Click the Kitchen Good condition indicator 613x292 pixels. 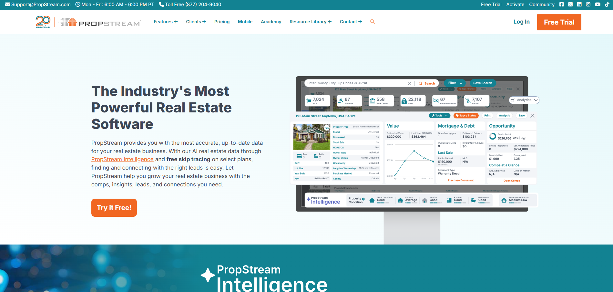[456, 200]
